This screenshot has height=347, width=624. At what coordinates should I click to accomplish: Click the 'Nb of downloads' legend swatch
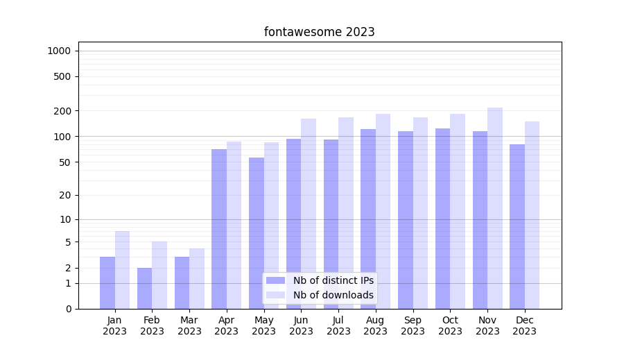(x=275, y=295)
